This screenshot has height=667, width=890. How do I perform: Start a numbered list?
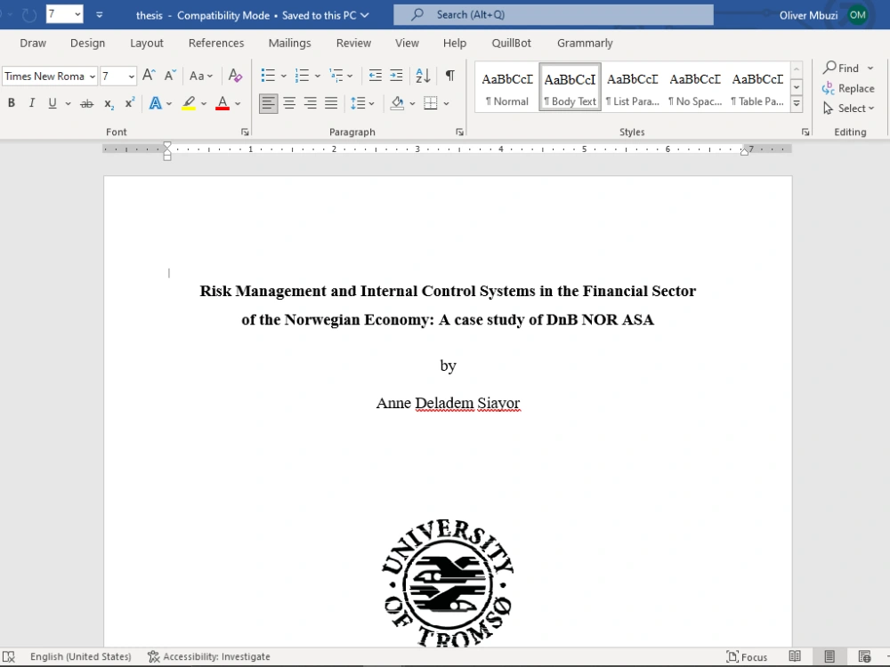(302, 76)
